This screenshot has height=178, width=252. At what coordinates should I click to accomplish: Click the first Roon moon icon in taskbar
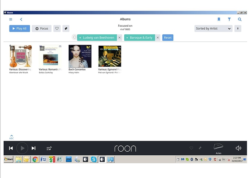point(85,159)
